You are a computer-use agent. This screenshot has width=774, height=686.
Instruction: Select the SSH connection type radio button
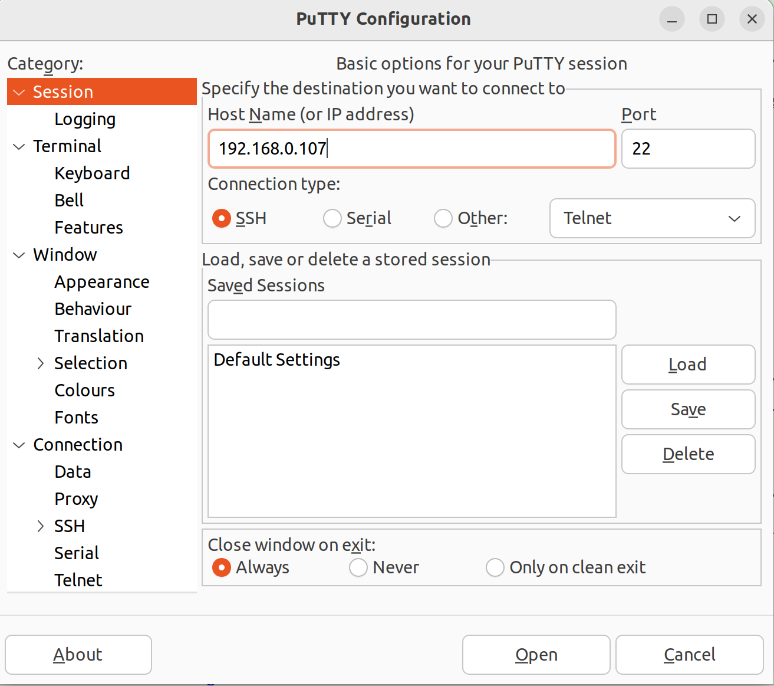(x=222, y=218)
